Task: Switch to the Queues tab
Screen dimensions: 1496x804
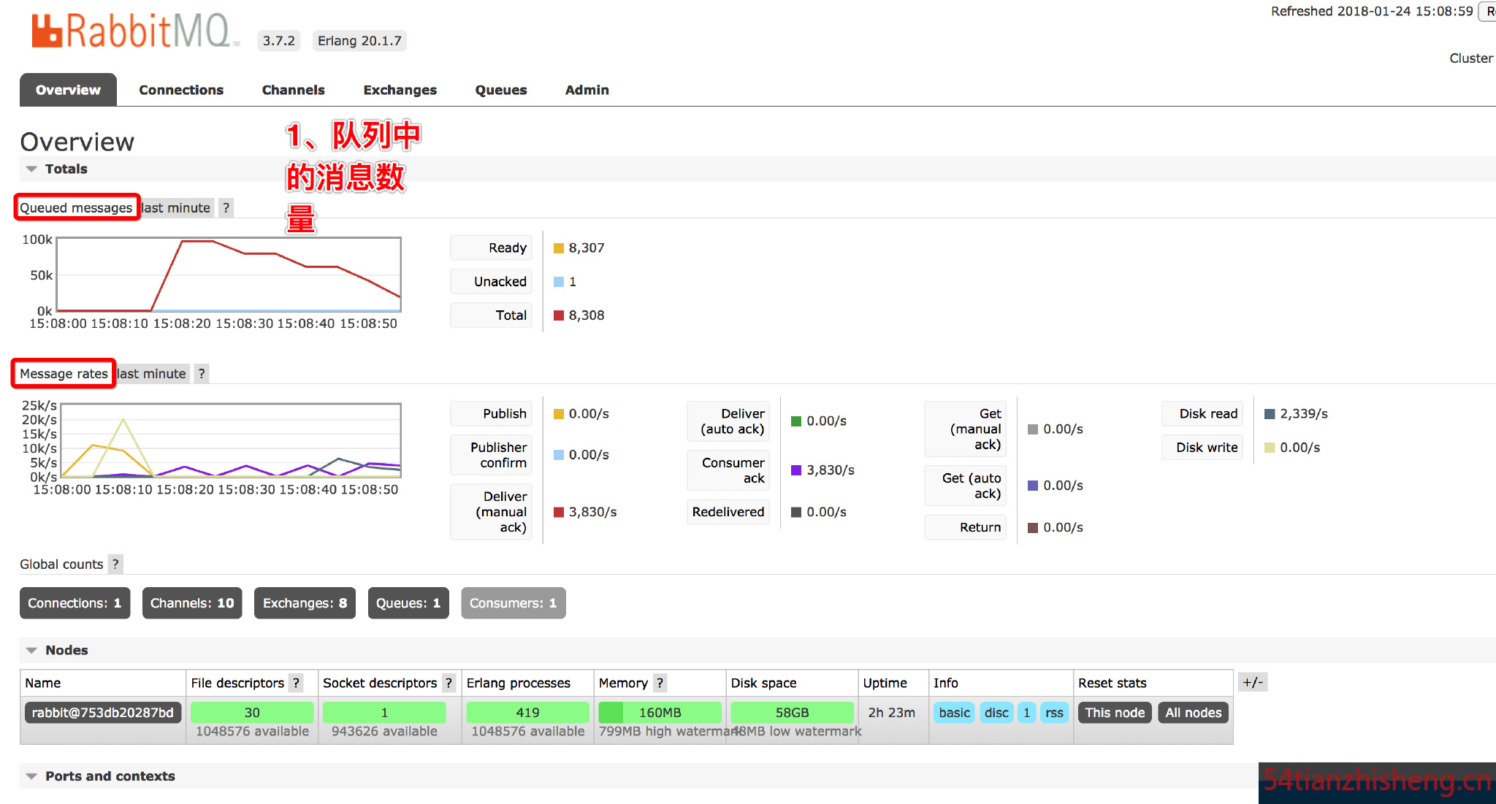Action: click(x=500, y=90)
